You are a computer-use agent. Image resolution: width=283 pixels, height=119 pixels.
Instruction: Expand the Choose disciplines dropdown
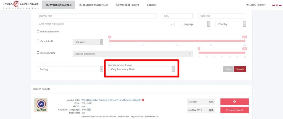tap(132, 54)
